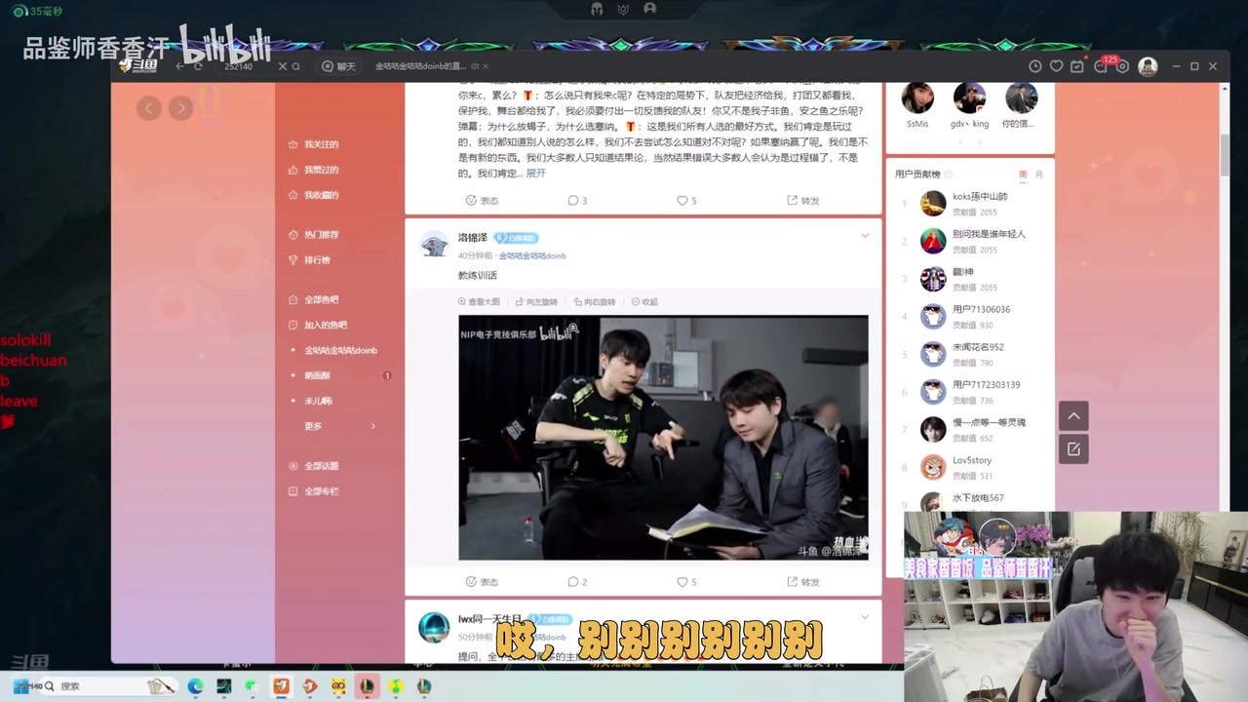Click the 洛锦泽 username link

coord(472,237)
